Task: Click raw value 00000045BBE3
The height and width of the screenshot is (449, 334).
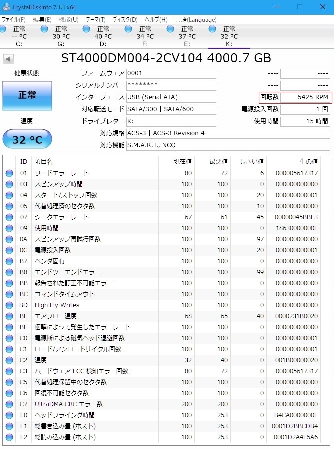Action: pyautogui.click(x=296, y=217)
